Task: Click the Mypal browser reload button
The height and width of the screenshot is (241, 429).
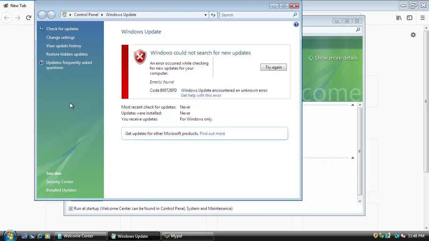Action: point(28,18)
